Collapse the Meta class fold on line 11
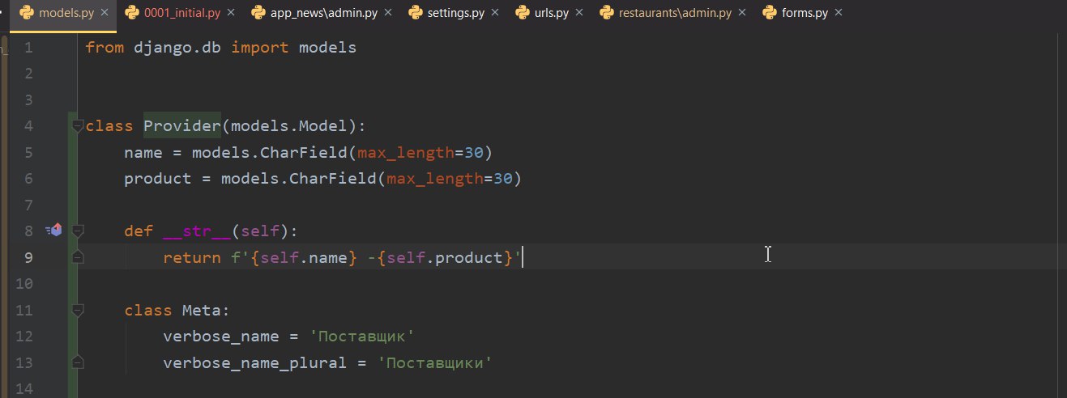The image size is (1067, 398). coord(78,310)
